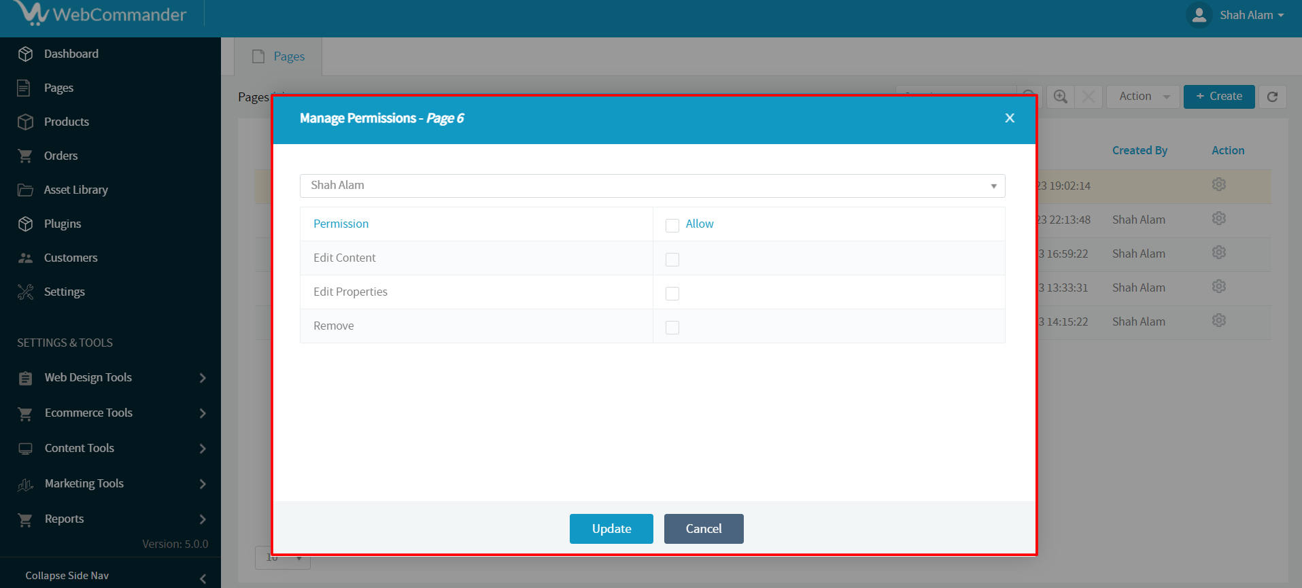Enable Edit Properties permission checkbox

point(672,293)
